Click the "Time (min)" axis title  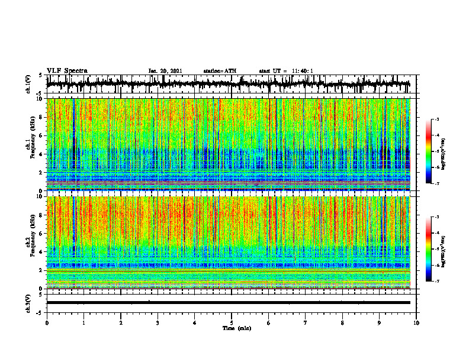click(x=237, y=328)
